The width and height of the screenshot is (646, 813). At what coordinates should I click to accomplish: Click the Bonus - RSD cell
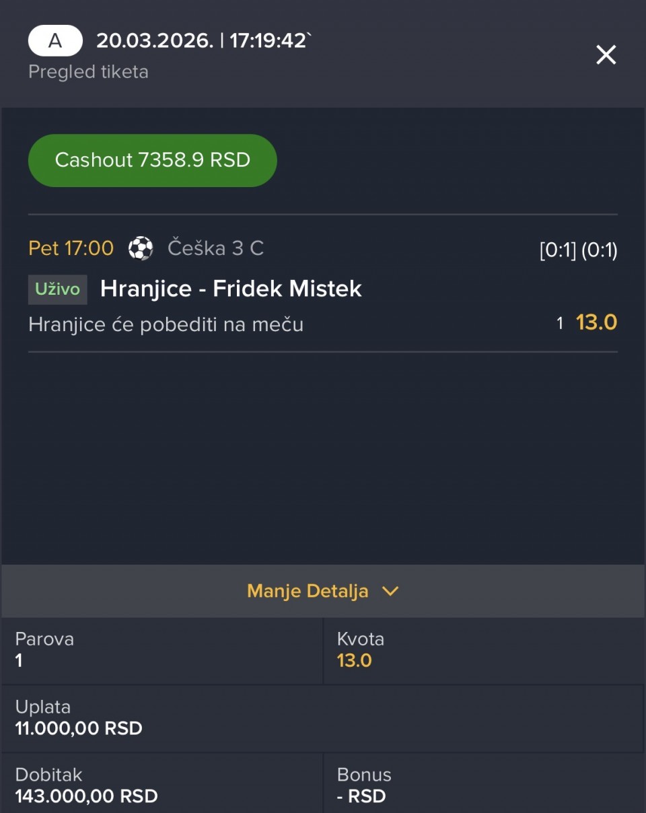coord(483,785)
